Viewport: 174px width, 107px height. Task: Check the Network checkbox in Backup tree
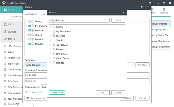[x=30, y=39]
